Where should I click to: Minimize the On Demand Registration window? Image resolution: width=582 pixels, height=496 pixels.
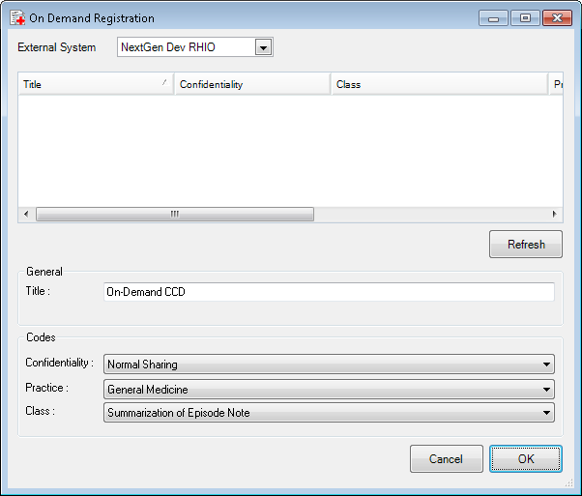[493, 17]
